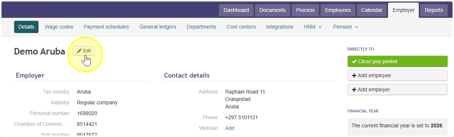The image size is (454, 137).
Task: Show the Cost centers page
Action: 241,27
